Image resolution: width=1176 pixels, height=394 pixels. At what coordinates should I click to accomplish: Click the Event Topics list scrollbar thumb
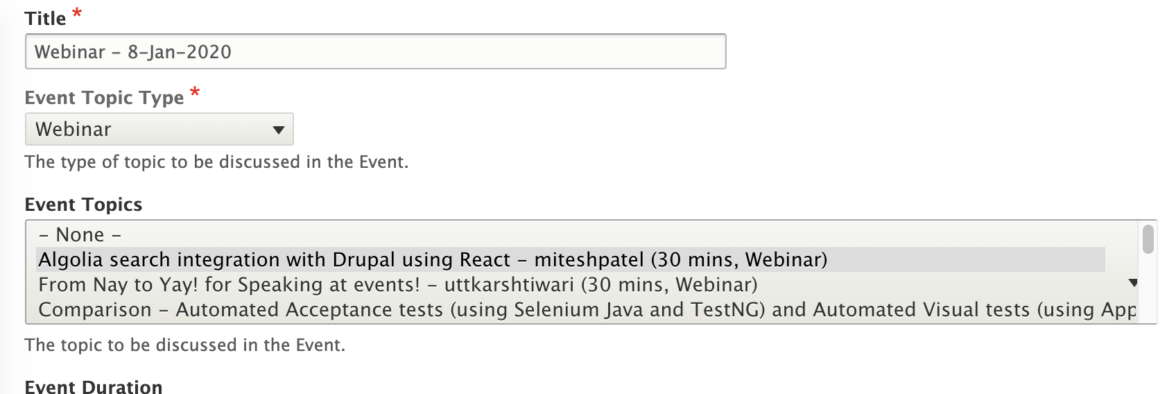[1148, 239]
